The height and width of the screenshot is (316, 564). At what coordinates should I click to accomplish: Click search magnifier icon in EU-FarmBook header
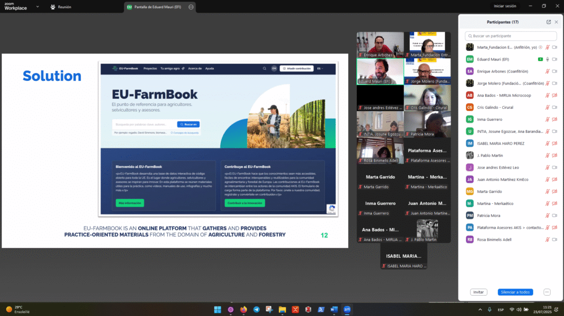coord(264,68)
